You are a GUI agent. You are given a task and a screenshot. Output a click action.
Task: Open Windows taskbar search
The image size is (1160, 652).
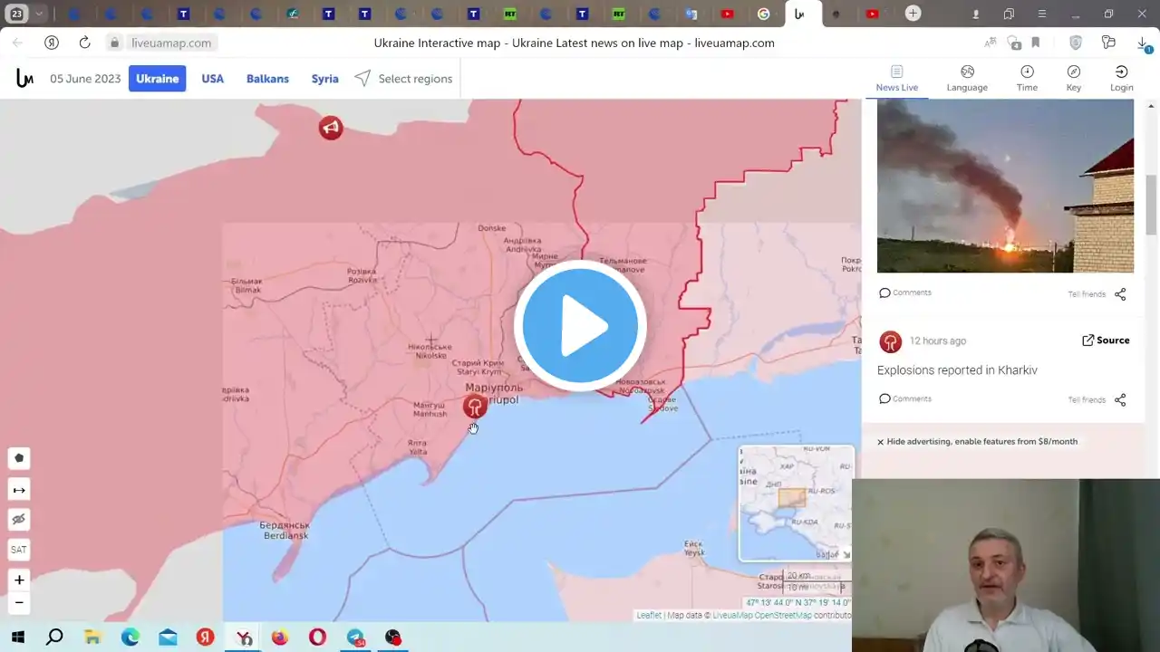(54, 638)
